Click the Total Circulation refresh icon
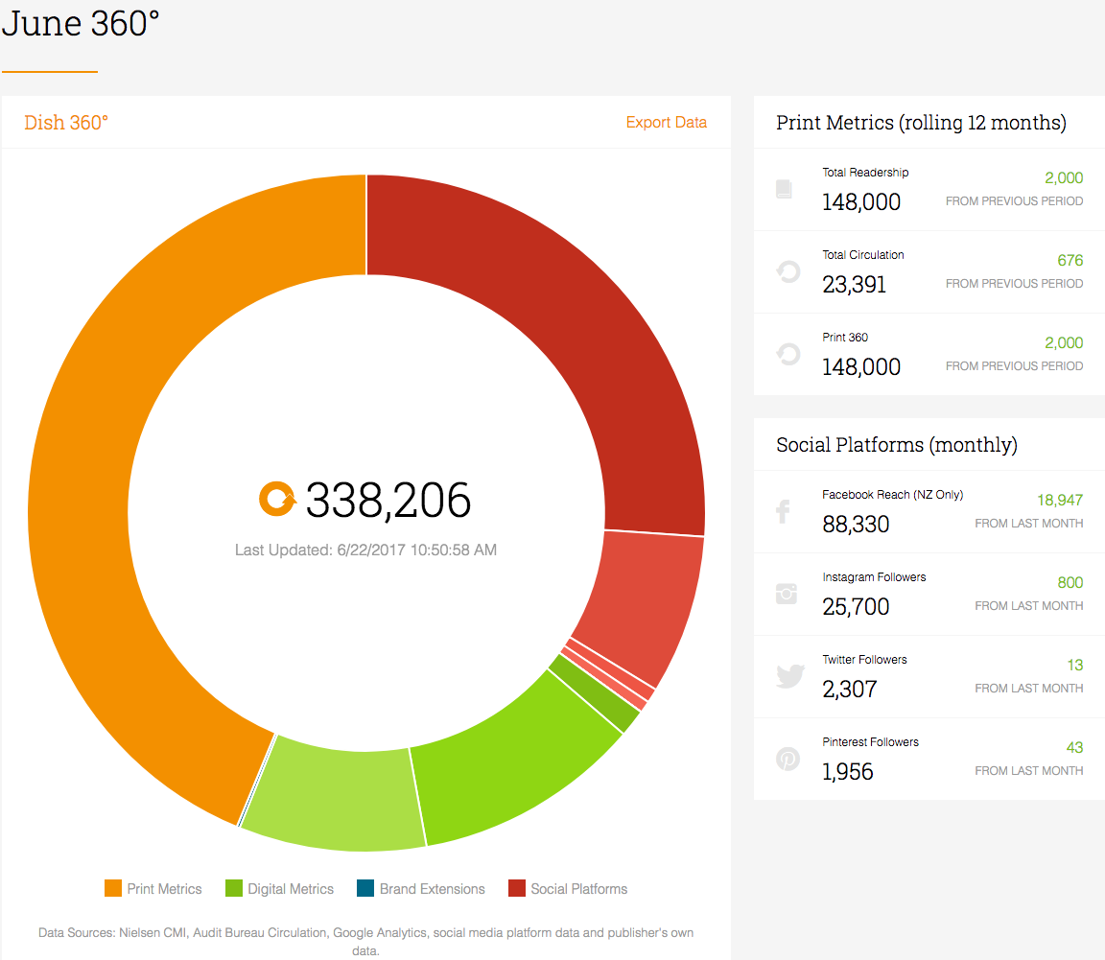Screen dimensions: 1105x960 (x=788, y=271)
